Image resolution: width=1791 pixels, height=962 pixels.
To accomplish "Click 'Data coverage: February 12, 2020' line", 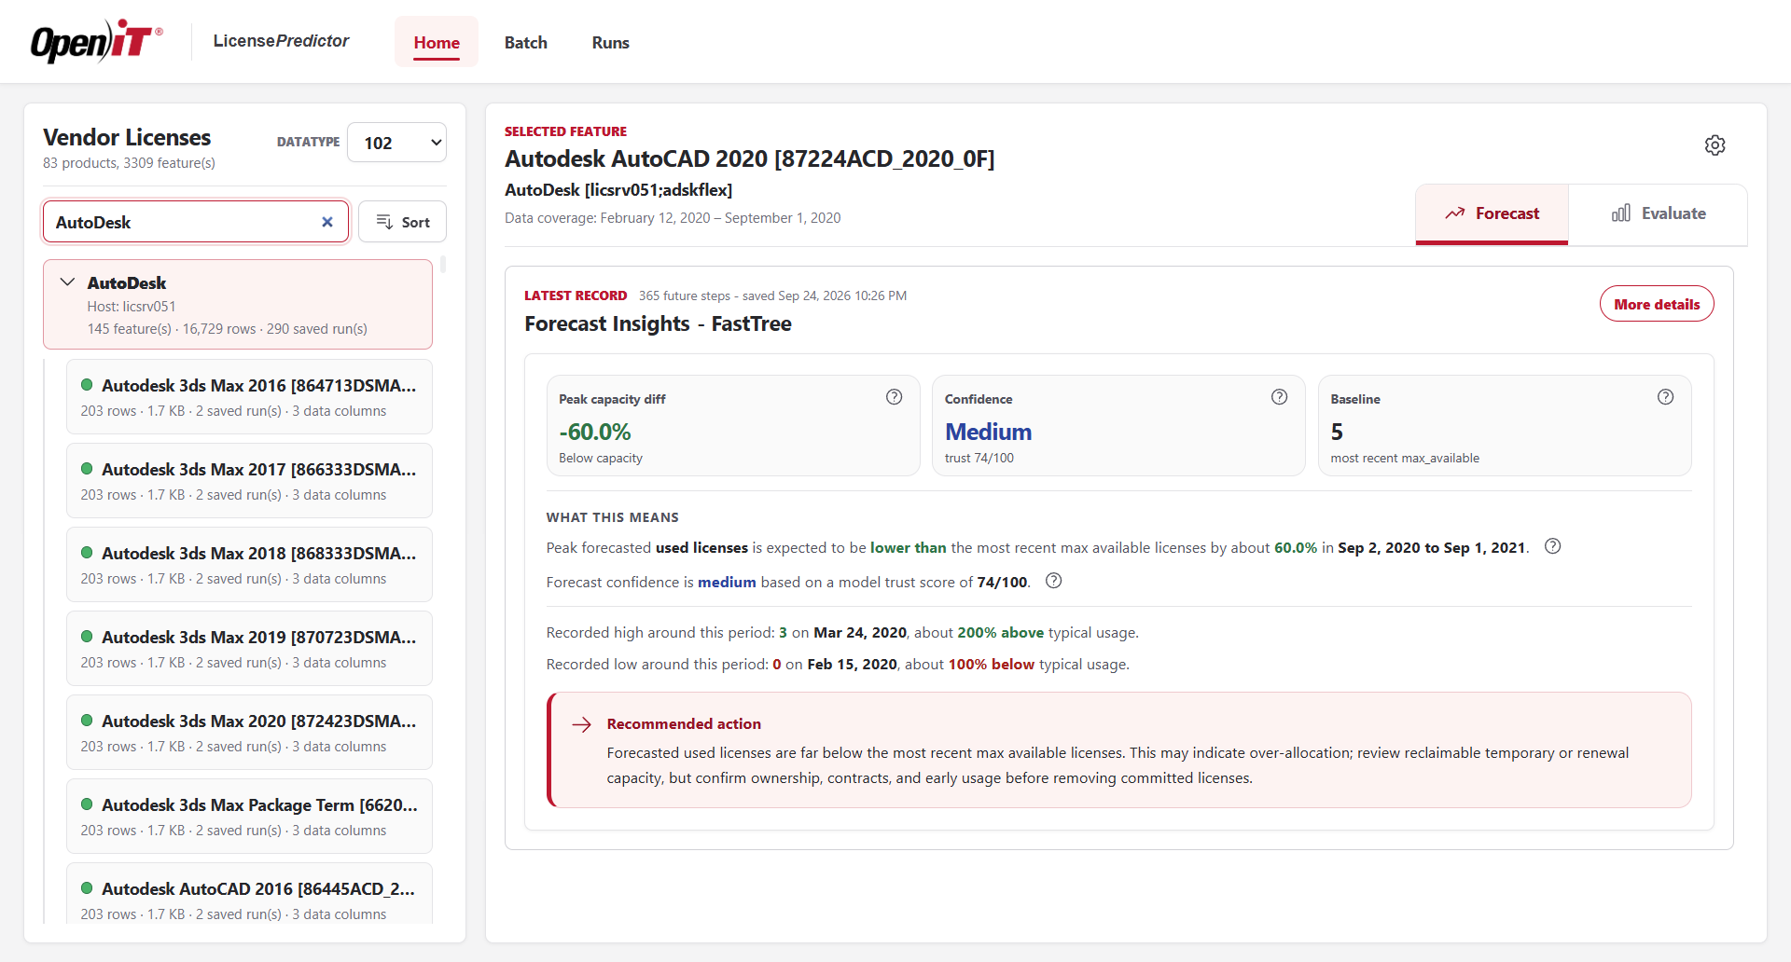I will coord(673,217).
